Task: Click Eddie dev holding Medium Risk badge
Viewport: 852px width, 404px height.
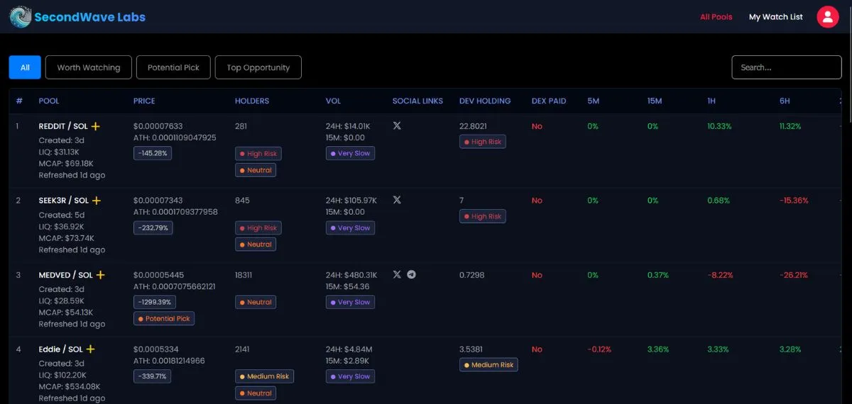Action: click(488, 365)
